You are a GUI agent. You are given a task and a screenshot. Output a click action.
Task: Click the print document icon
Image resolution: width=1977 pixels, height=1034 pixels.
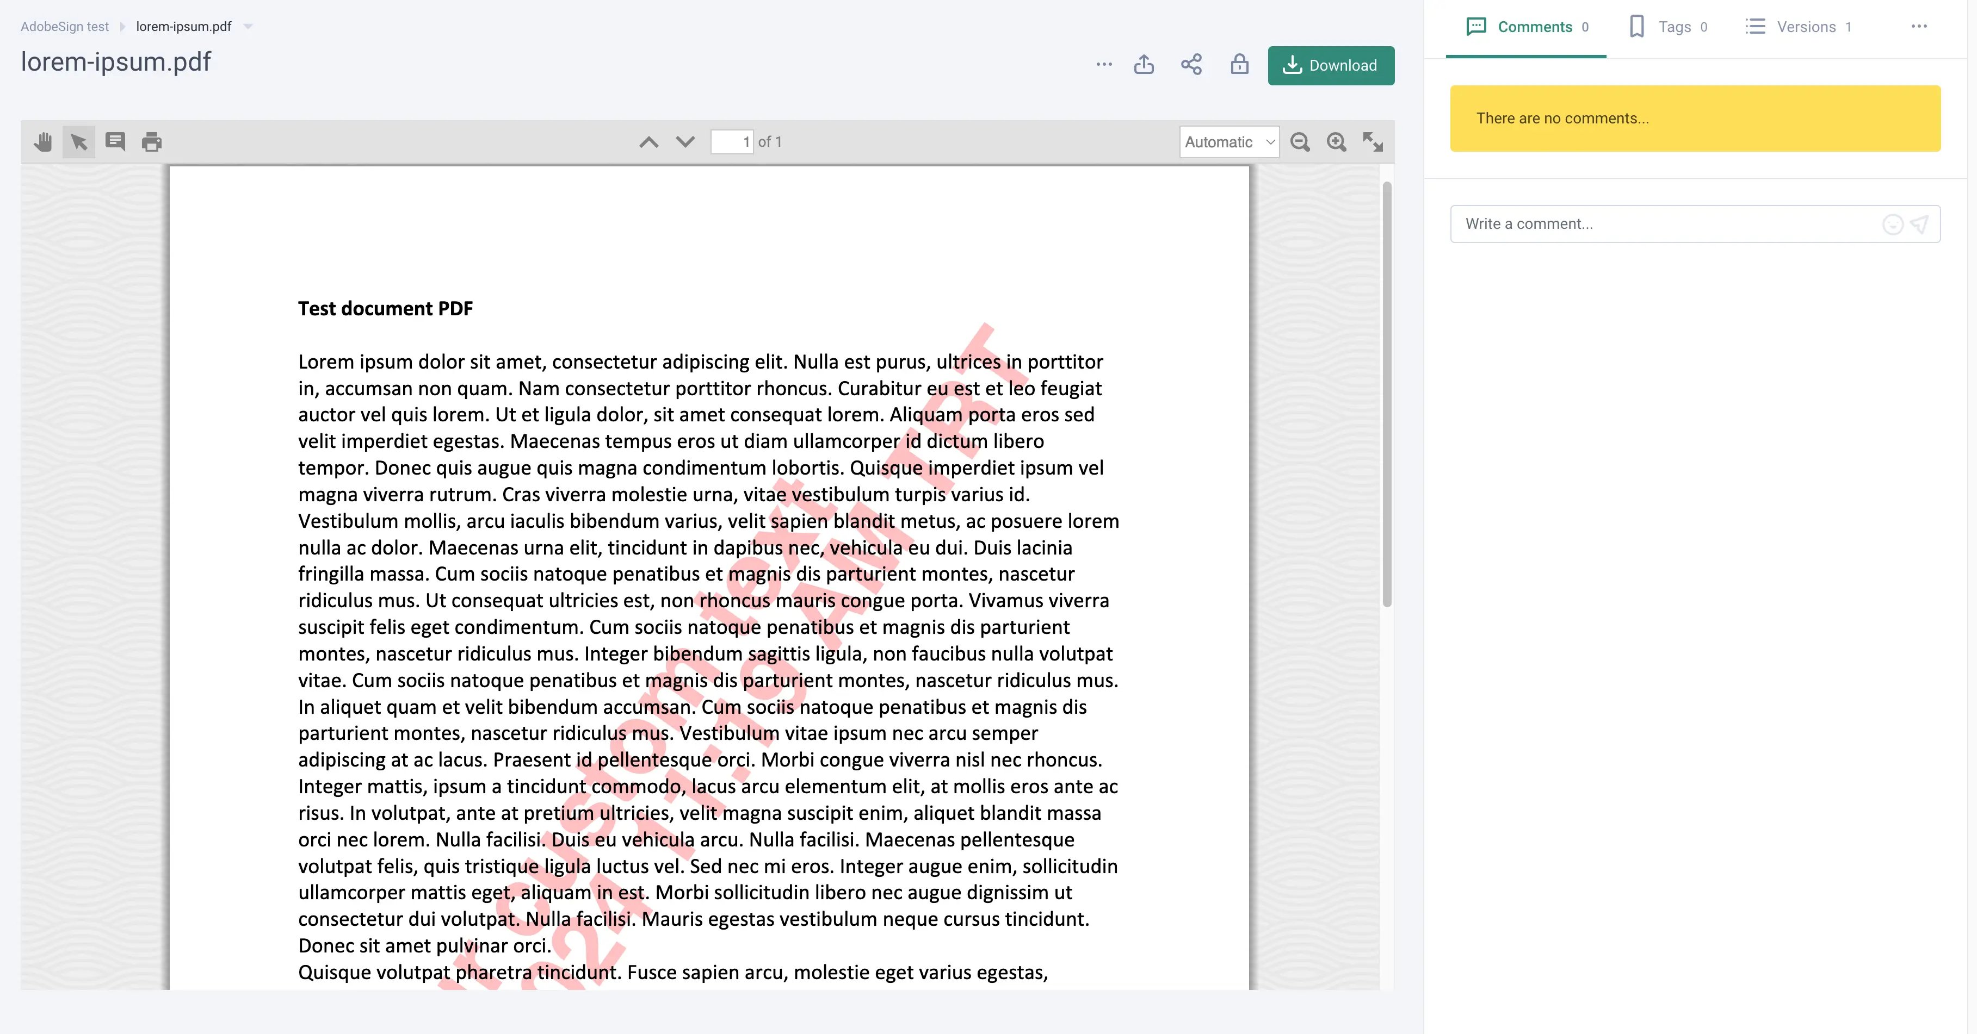(x=150, y=141)
